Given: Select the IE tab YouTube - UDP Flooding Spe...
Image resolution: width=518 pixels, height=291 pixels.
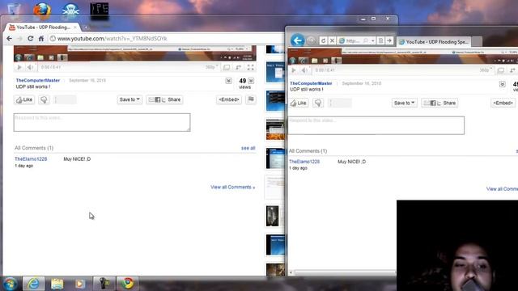Looking at the screenshot, I should 434,42.
